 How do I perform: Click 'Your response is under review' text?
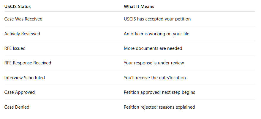(x=154, y=63)
